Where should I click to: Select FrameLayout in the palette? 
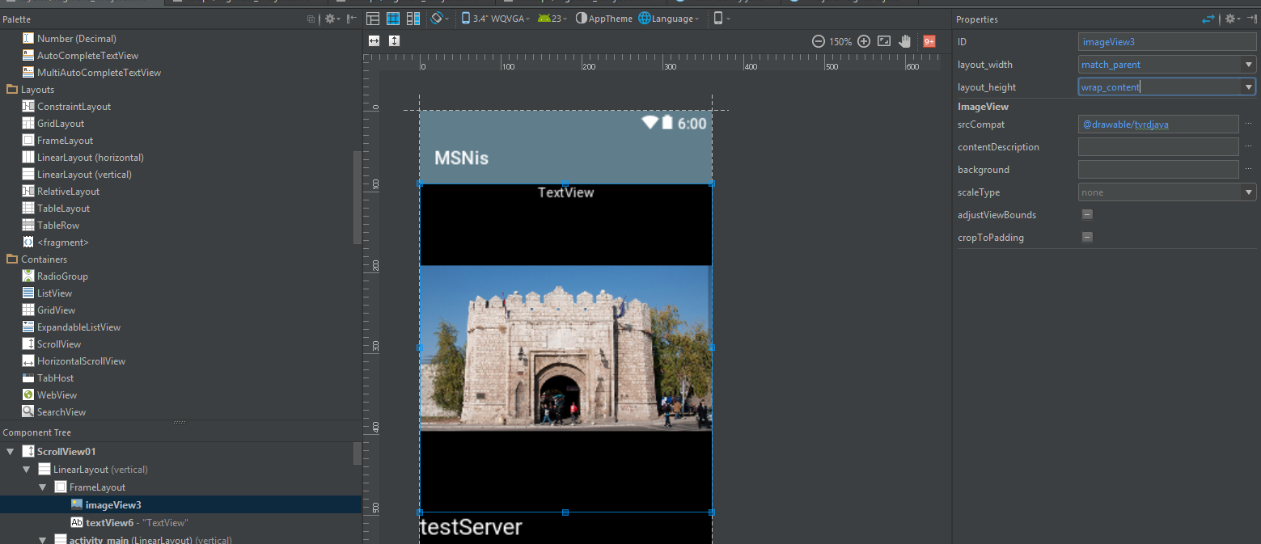click(58, 141)
